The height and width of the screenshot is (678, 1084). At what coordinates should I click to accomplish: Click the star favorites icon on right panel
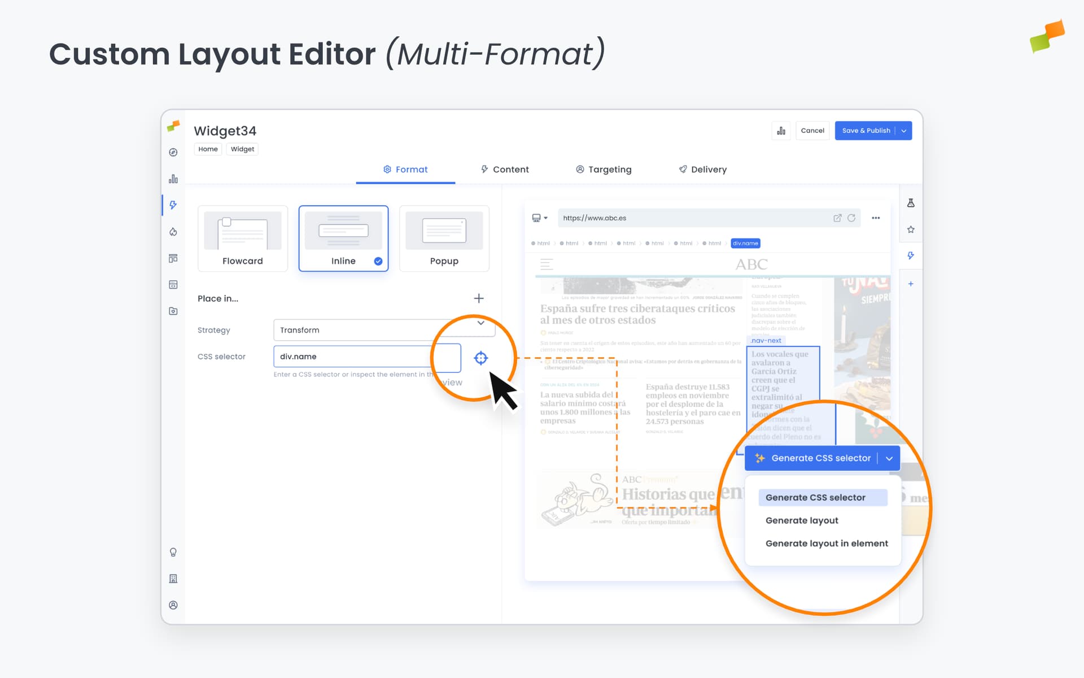[911, 229]
